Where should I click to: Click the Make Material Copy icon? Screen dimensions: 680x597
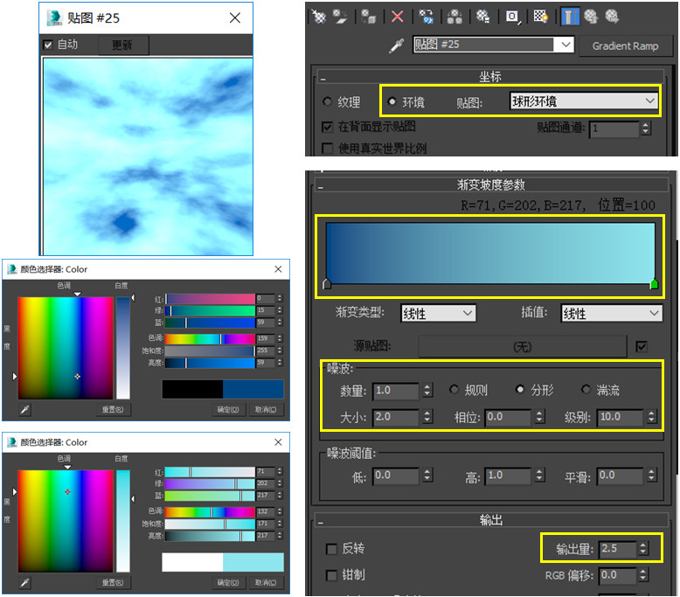[427, 17]
